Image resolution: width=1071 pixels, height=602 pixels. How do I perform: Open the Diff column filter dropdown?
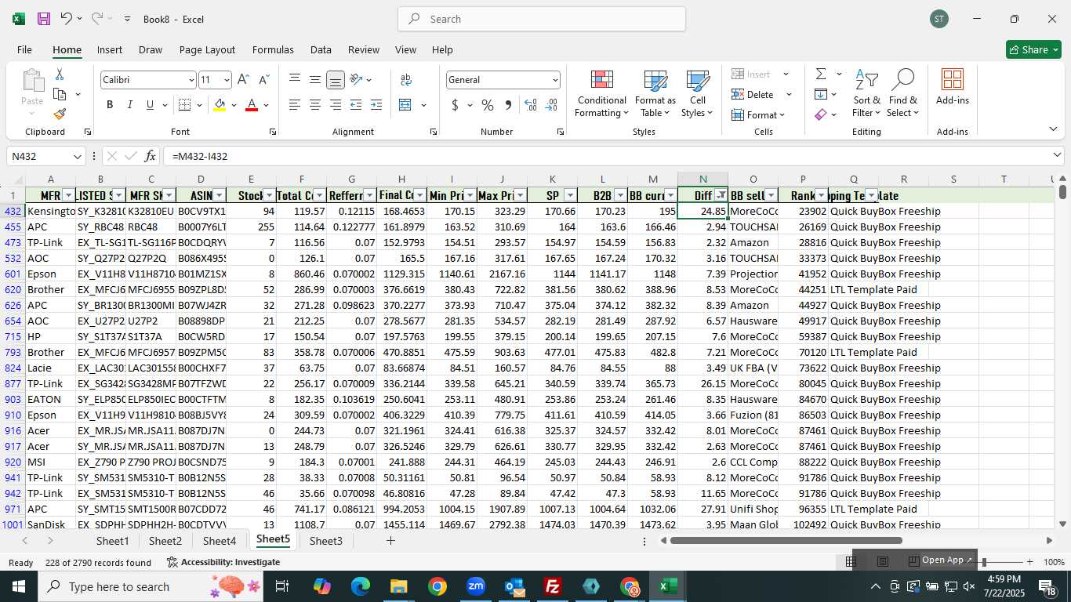[x=721, y=195]
